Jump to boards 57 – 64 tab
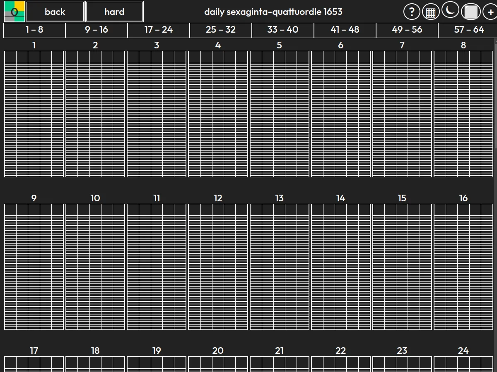Viewport: 497px width, 372px height. point(468,30)
